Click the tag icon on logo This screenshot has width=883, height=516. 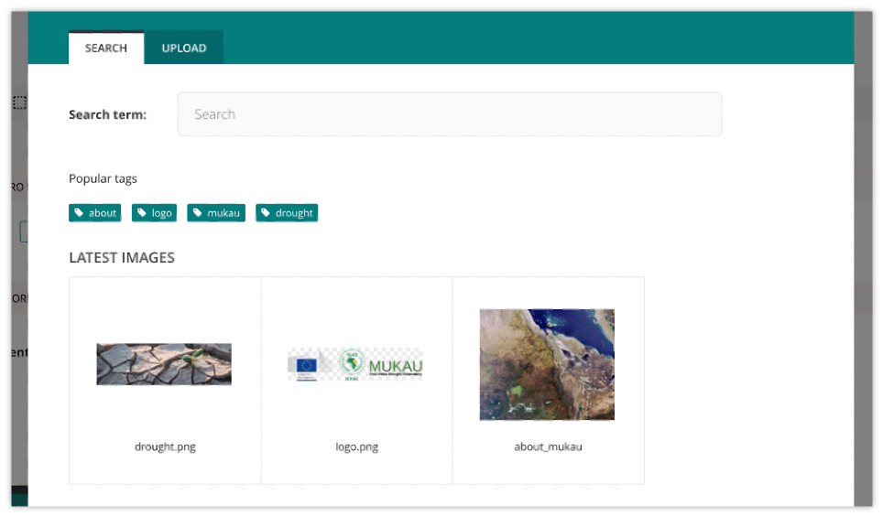(142, 212)
